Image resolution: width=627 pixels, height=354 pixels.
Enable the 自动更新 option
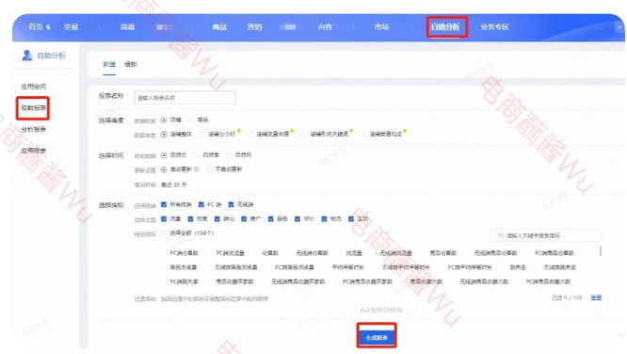tap(164, 169)
